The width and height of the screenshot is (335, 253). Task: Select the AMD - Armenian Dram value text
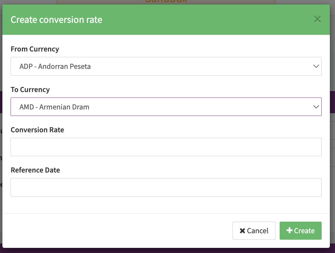54,107
